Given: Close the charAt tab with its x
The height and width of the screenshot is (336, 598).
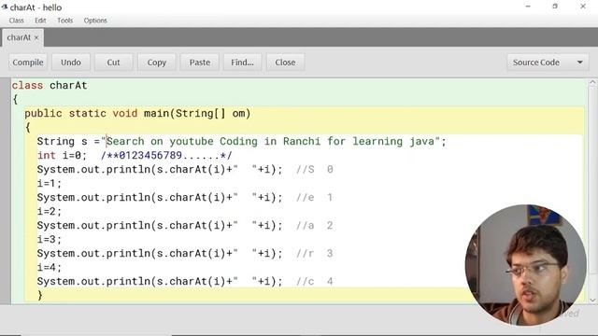Looking at the screenshot, I should [36, 37].
